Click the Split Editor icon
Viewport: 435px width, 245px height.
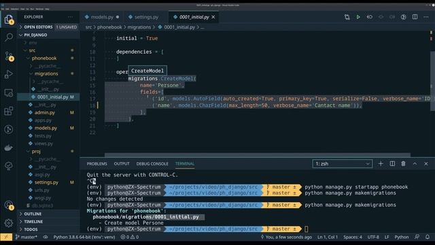(415, 17)
